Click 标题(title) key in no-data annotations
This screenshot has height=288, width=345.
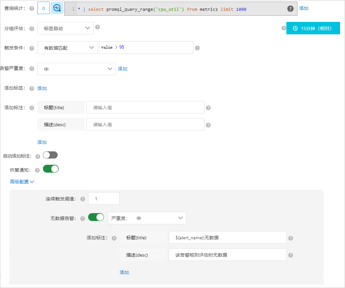coord(143,237)
